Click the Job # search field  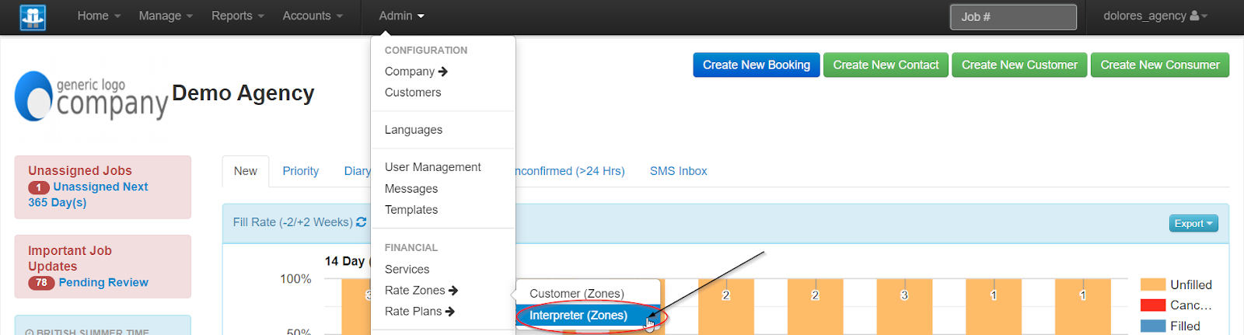(x=1012, y=17)
